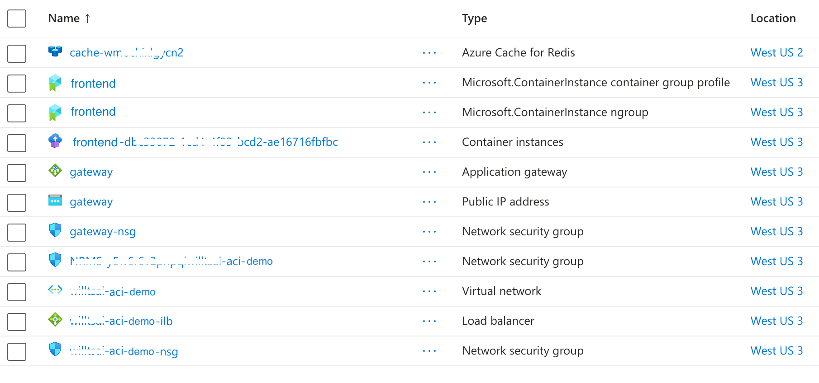Click the 'Container instances' type text
This screenshot has height=383, width=819.
[513, 142]
